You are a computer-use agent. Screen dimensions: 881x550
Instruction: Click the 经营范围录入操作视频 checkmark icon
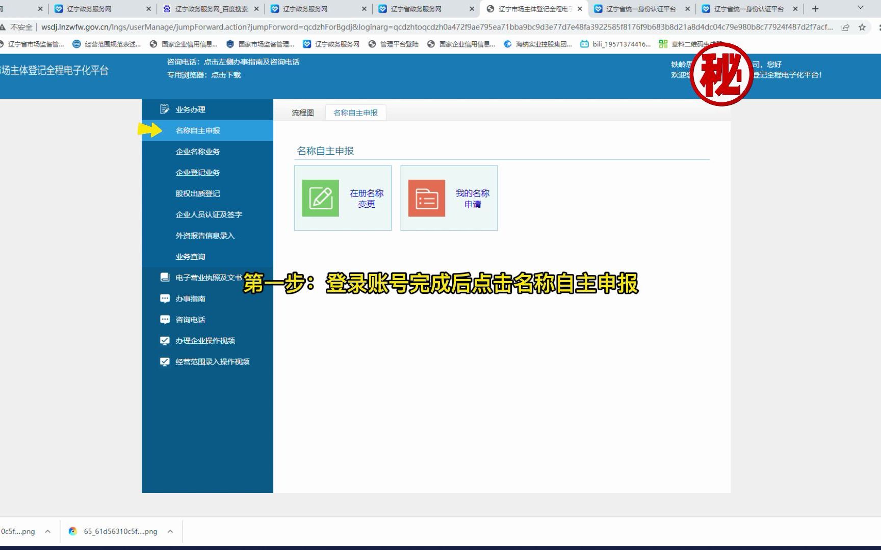(x=165, y=362)
